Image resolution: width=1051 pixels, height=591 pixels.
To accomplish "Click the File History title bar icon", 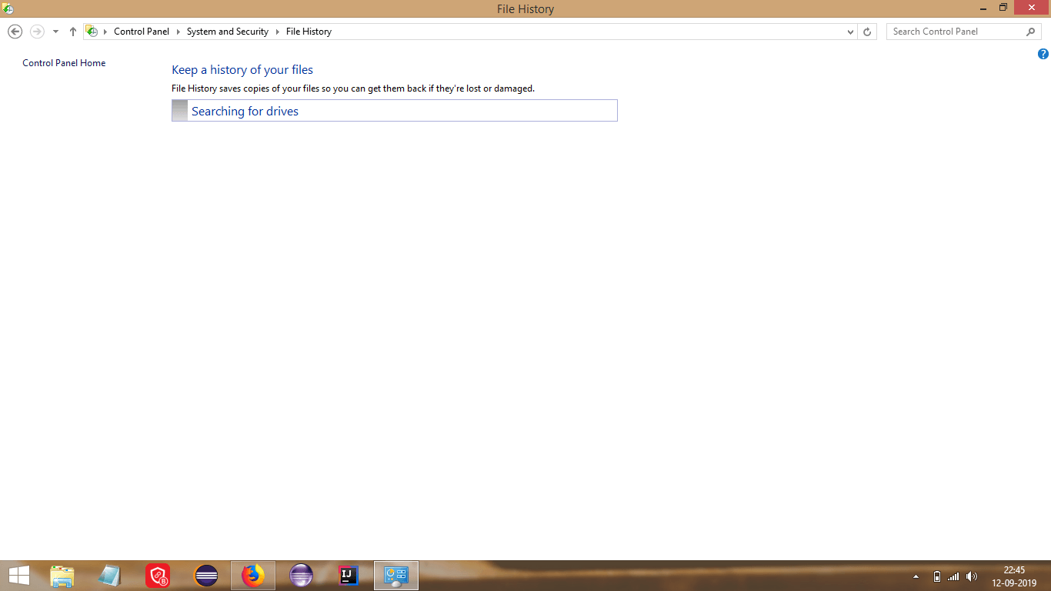I will [x=8, y=8].
